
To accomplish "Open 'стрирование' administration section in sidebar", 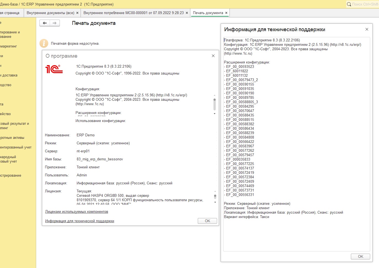I will coord(11,176).
